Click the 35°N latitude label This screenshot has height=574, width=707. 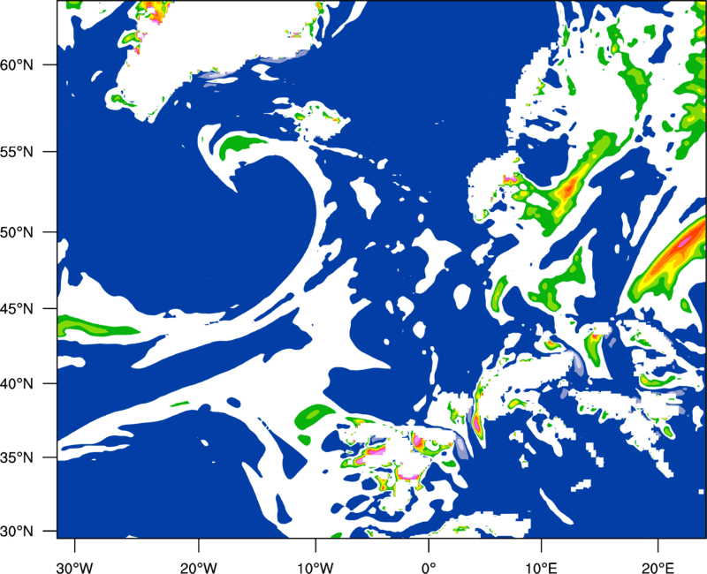17,457
